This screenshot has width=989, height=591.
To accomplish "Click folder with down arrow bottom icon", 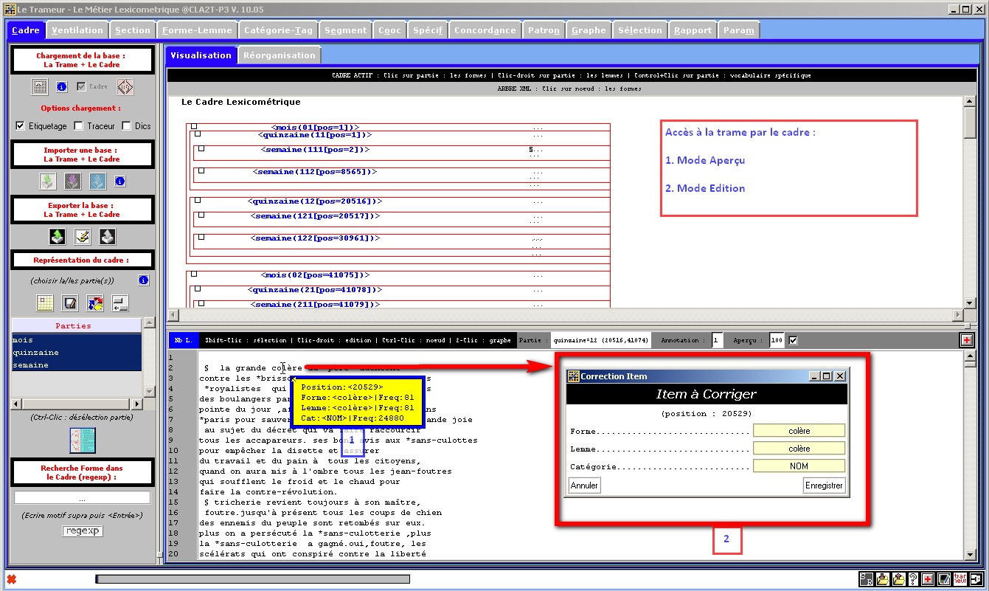I will (883, 579).
